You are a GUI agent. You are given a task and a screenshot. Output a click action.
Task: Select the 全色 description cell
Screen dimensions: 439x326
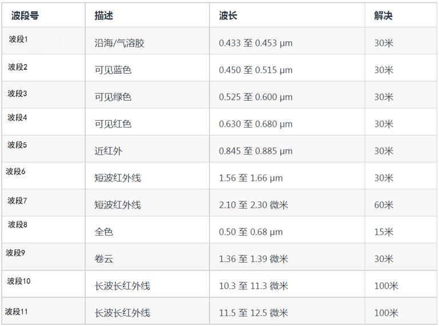click(x=103, y=232)
